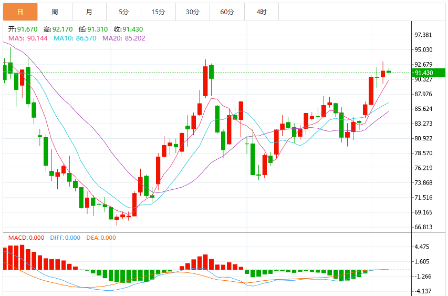Click the green 91.430 current price tag
448x296 pixels.
point(429,73)
